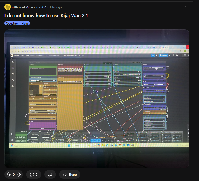Image resolution: width=199 pixels, height=181 pixels.
Task: Open the templates tree sidebar icon
Action: [13, 86]
